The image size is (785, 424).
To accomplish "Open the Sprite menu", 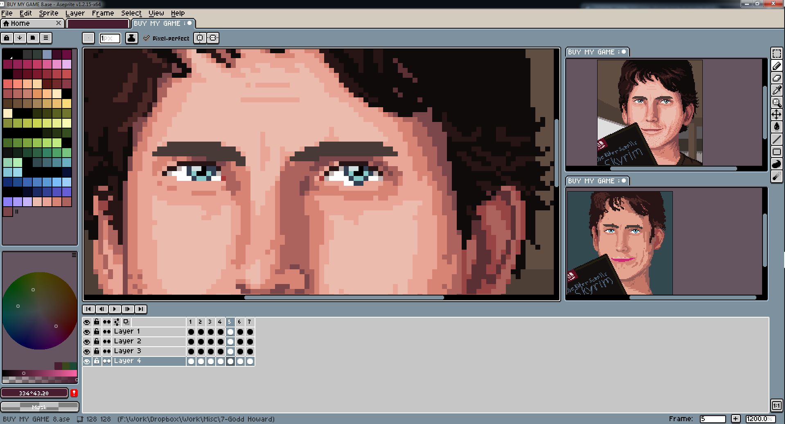I will coord(49,13).
